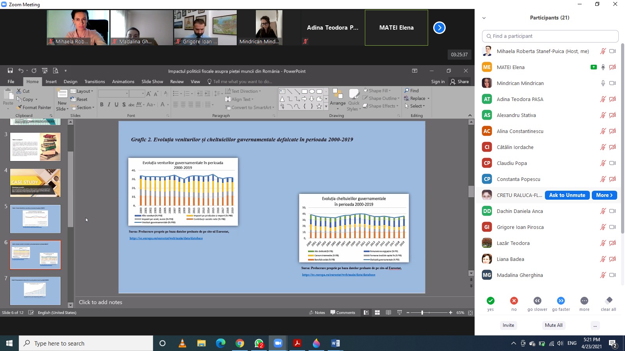Image resolution: width=625 pixels, height=351 pixels.
Task: Click the 'go faster' reaction icon
Action: point(561,301)
